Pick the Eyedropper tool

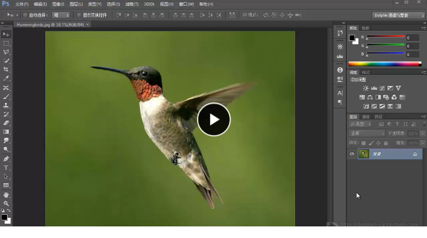(6, 78)
